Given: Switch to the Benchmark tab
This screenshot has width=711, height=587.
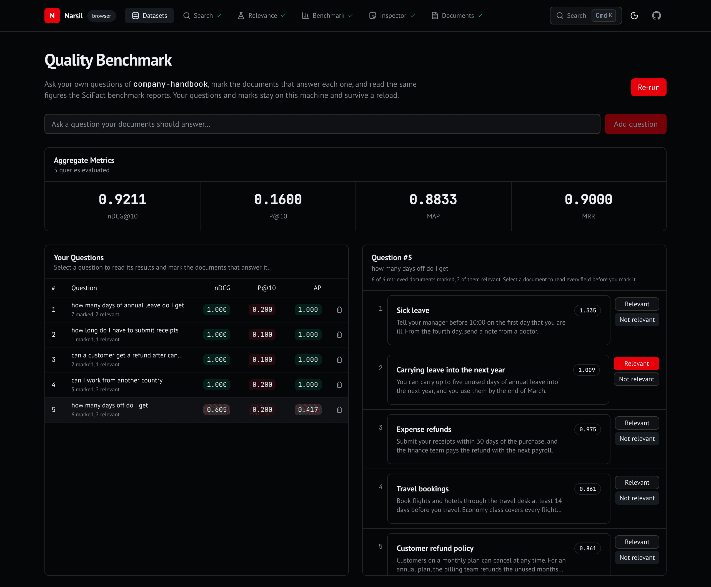Looking at the screenshot, I should click(327, 16).
